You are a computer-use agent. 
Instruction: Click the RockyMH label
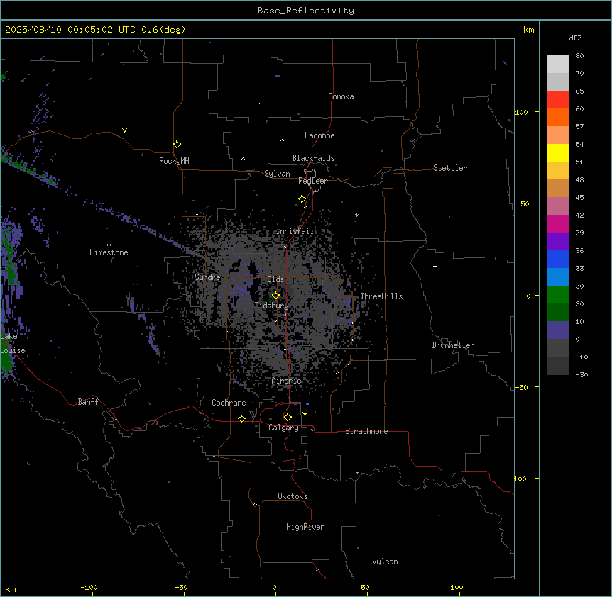[174, 161]
